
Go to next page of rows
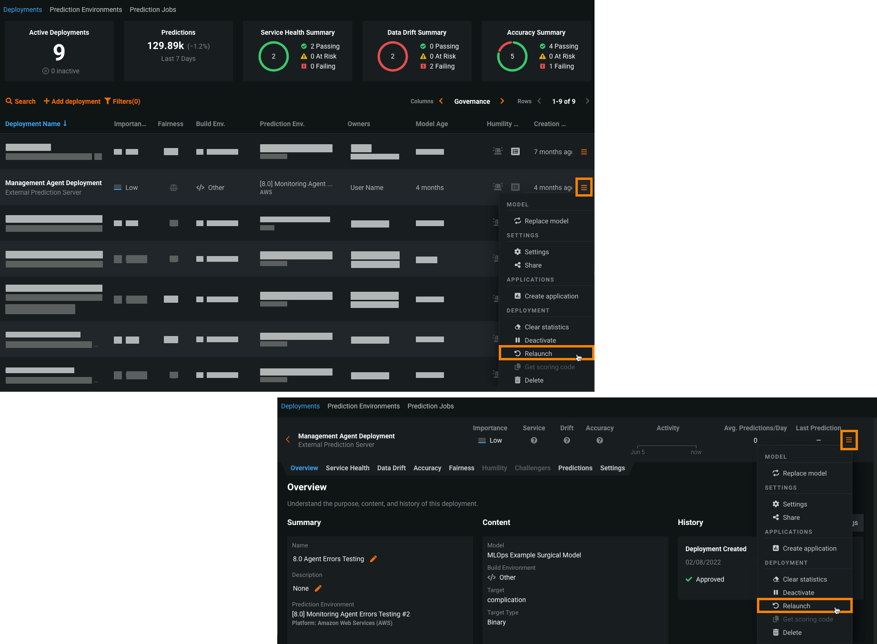click(587, 101)
